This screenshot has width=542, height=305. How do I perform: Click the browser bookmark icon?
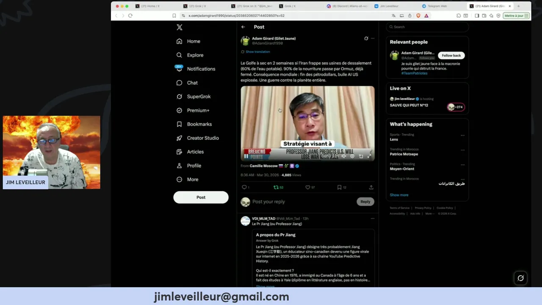(x=174, y=16)
